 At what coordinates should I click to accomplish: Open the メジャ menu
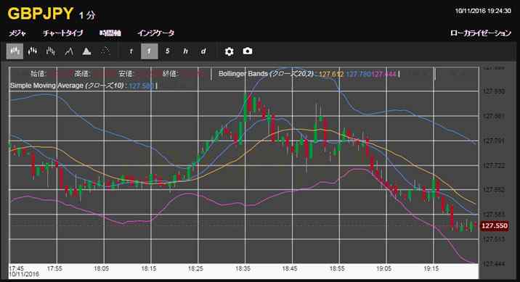17,33
